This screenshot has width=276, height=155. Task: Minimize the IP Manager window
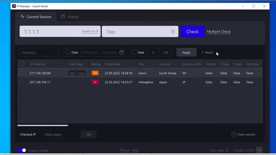pyautogui.click(x=243, y=6)
